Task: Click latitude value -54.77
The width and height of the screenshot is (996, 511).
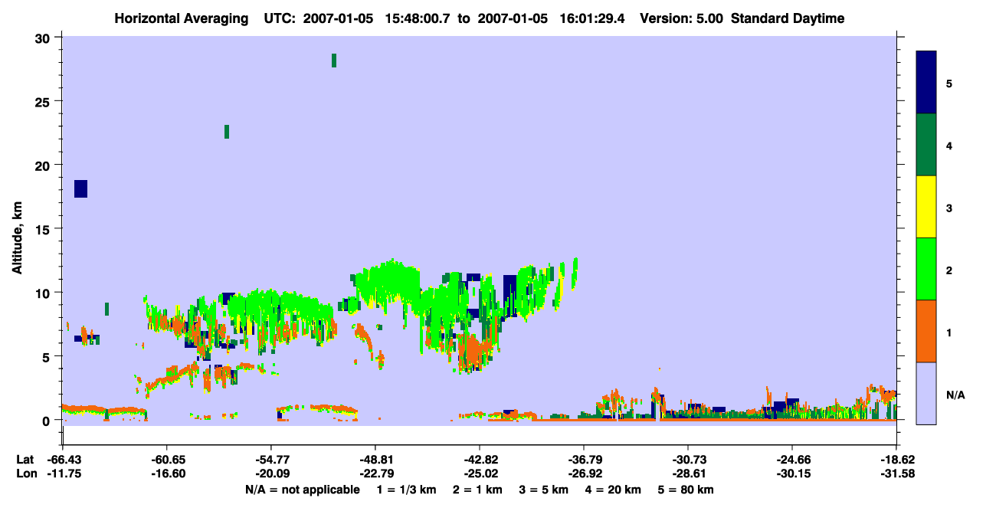Action: point(270,460)
